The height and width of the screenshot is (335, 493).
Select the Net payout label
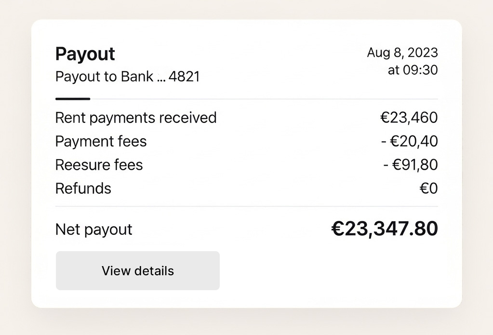point(93,229)
